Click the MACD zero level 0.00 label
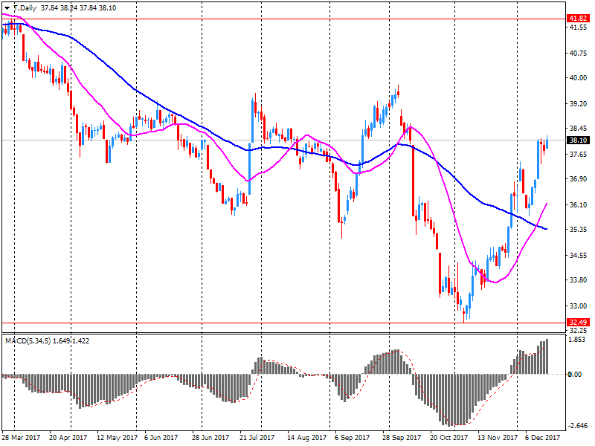This screenshot has width=595, height=446. coord(574,375)
